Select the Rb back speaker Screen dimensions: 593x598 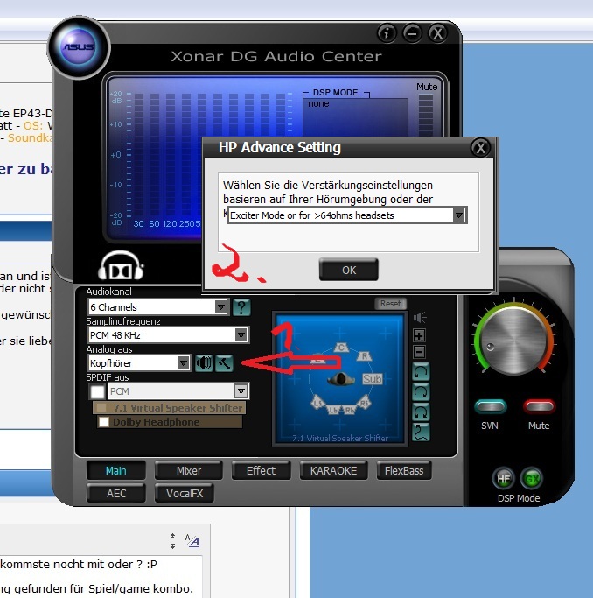[349, 411]
